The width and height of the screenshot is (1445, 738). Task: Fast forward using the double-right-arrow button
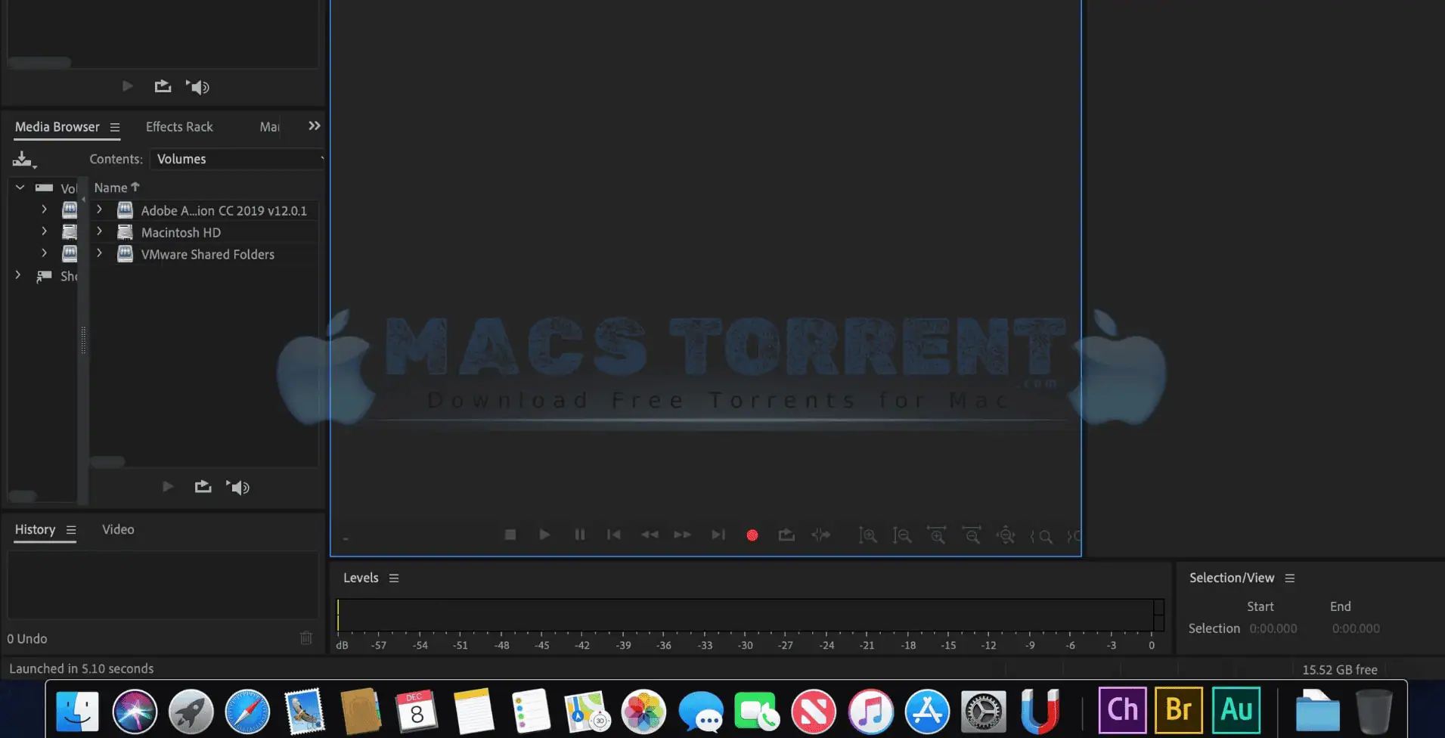pos(682,535)
